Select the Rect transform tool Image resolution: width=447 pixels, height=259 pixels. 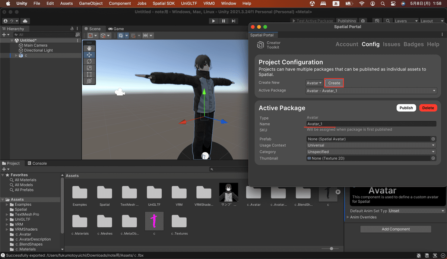click(89, 75)
